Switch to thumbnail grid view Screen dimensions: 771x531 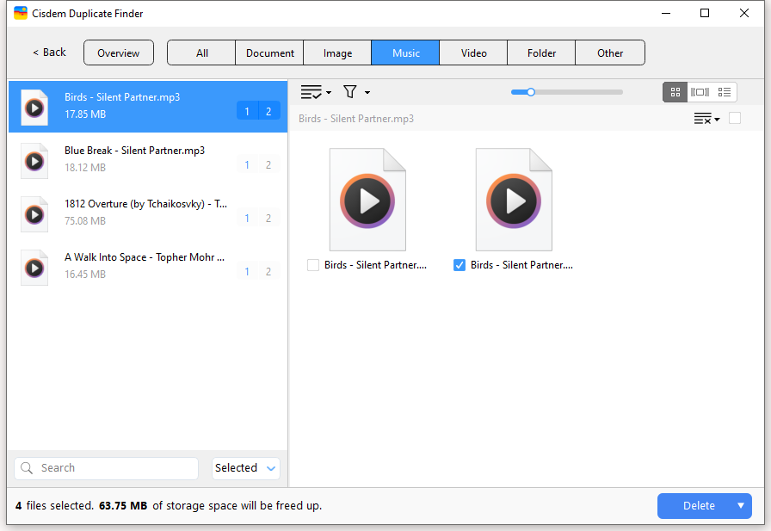[x=675, y=92]
